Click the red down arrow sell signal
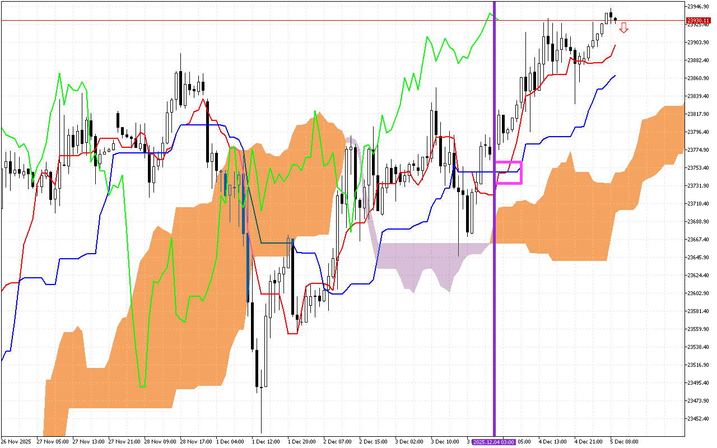 pos(623,27)
